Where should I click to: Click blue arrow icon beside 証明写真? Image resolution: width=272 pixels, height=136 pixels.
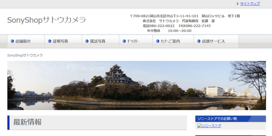[50, 41]
